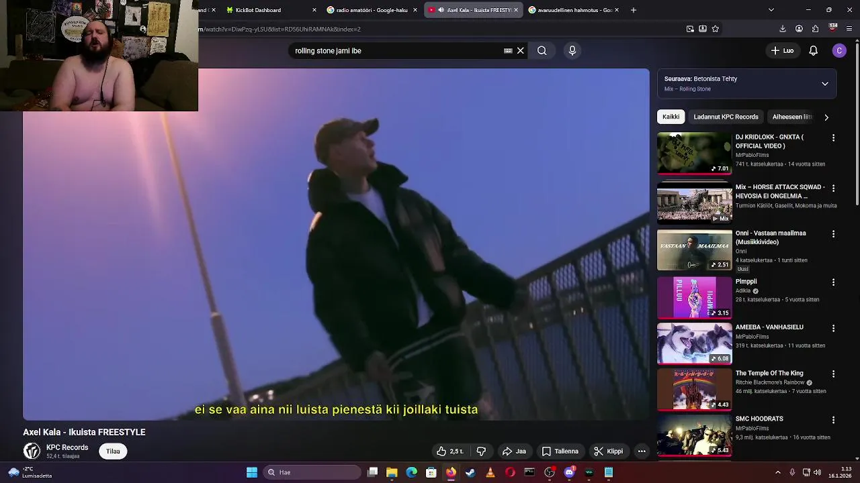Click the YouTube search magnifier button

click(542, 50)
